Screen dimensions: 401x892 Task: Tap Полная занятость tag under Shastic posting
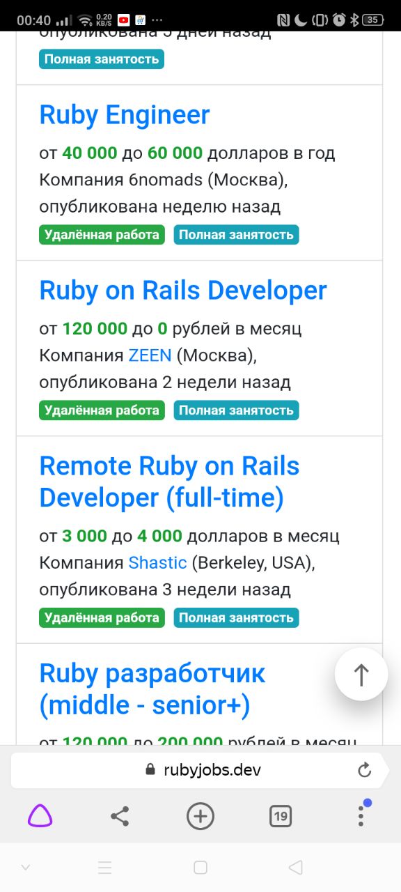pos(236,618)
